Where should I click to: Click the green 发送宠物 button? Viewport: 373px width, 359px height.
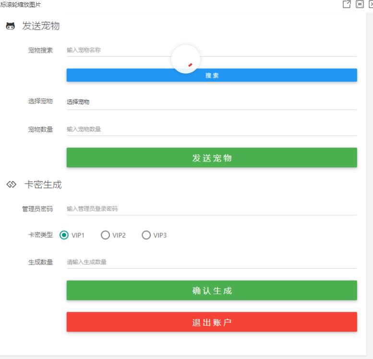[x=211, y=158]
